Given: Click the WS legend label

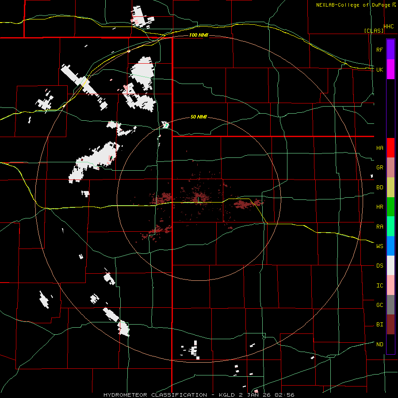Looking at the screenshot, I should [379, 246].
